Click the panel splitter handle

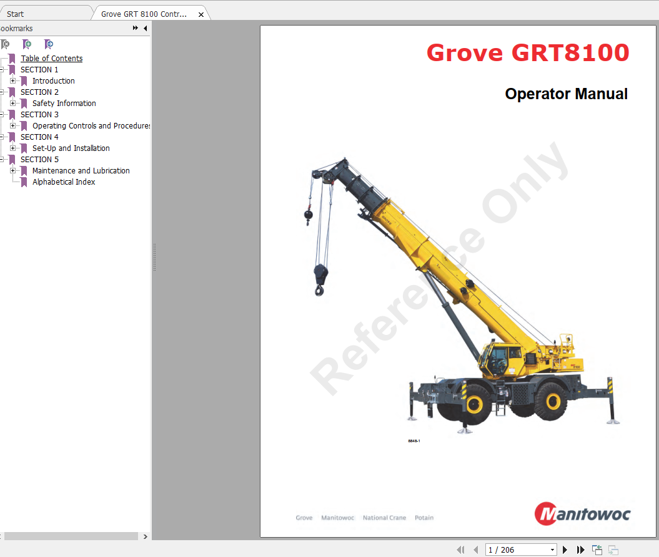tap(155, 257)
